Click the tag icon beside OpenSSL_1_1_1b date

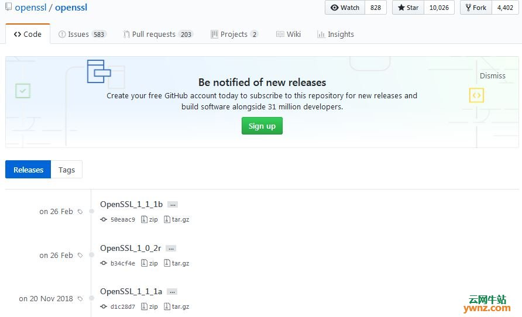point(80,212)
